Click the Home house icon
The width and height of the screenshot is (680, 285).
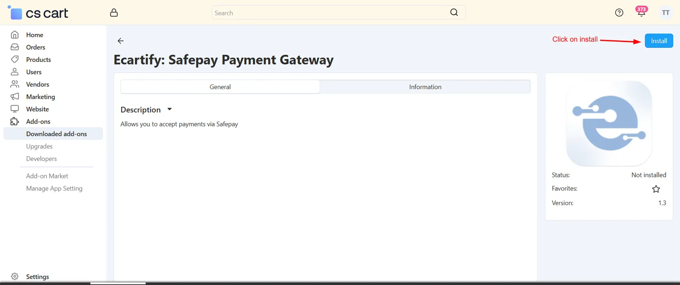(x=15, y=35)
